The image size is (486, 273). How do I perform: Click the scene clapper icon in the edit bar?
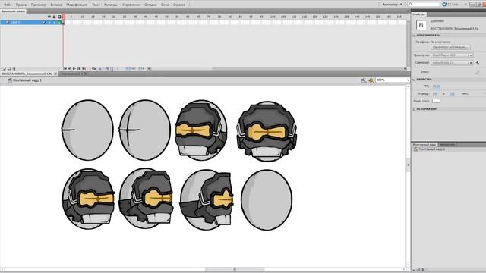[x=10, y=80]
